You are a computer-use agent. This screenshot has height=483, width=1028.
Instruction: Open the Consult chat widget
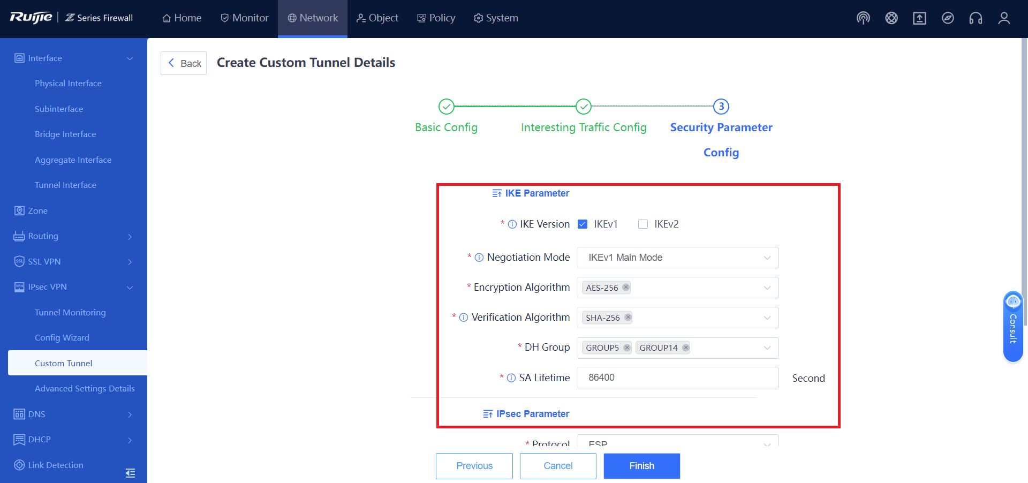[x=1013, y=327]
